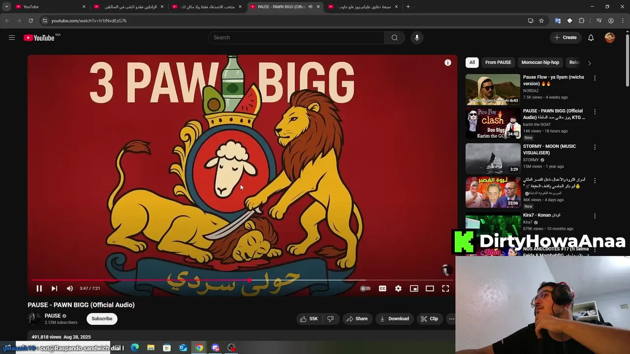Go to YouTube home via the logo
630x354 pixels.
(x=39, y=38)
